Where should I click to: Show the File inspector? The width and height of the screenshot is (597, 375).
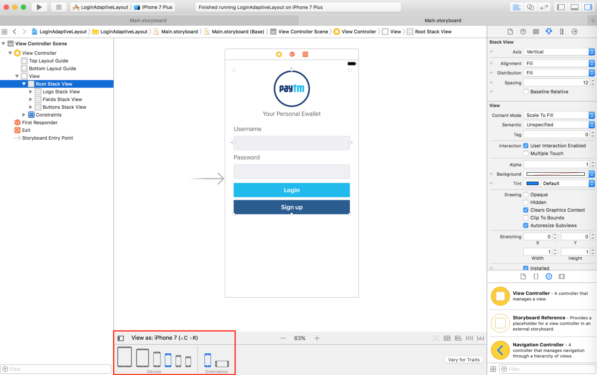pyautogui.click(x=510, y=32)
